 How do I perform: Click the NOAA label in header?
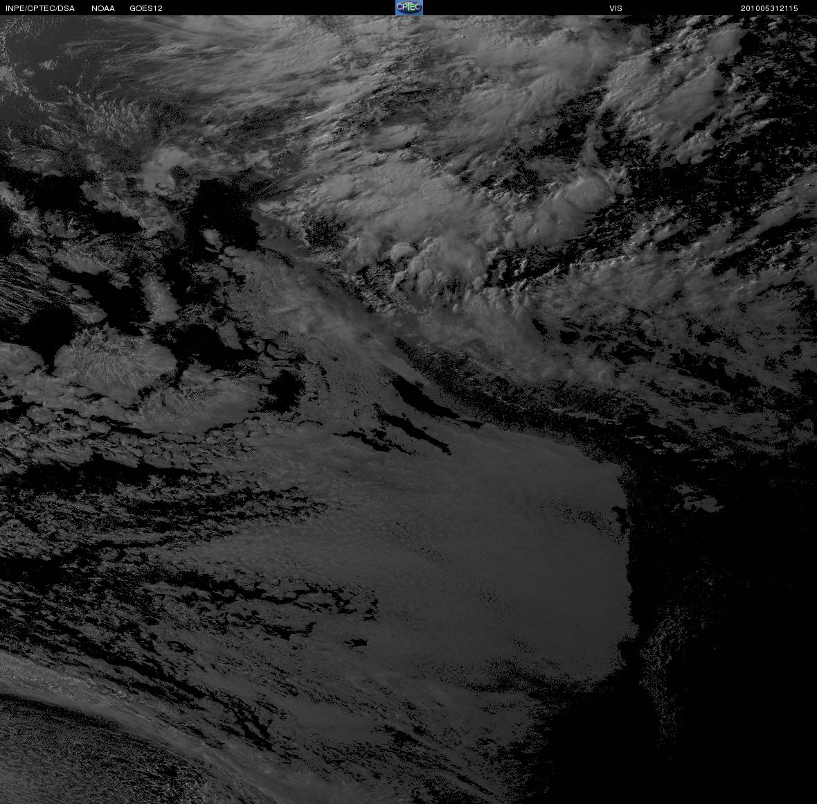click(103, 8)
